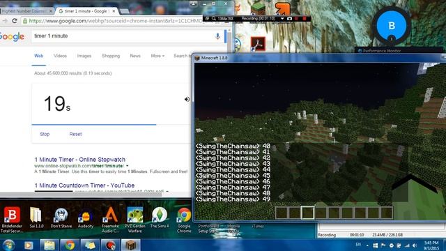Click the About 45,600,000 results text
The height and width of the screenshot is (251, 446).
tap(72, 73)
